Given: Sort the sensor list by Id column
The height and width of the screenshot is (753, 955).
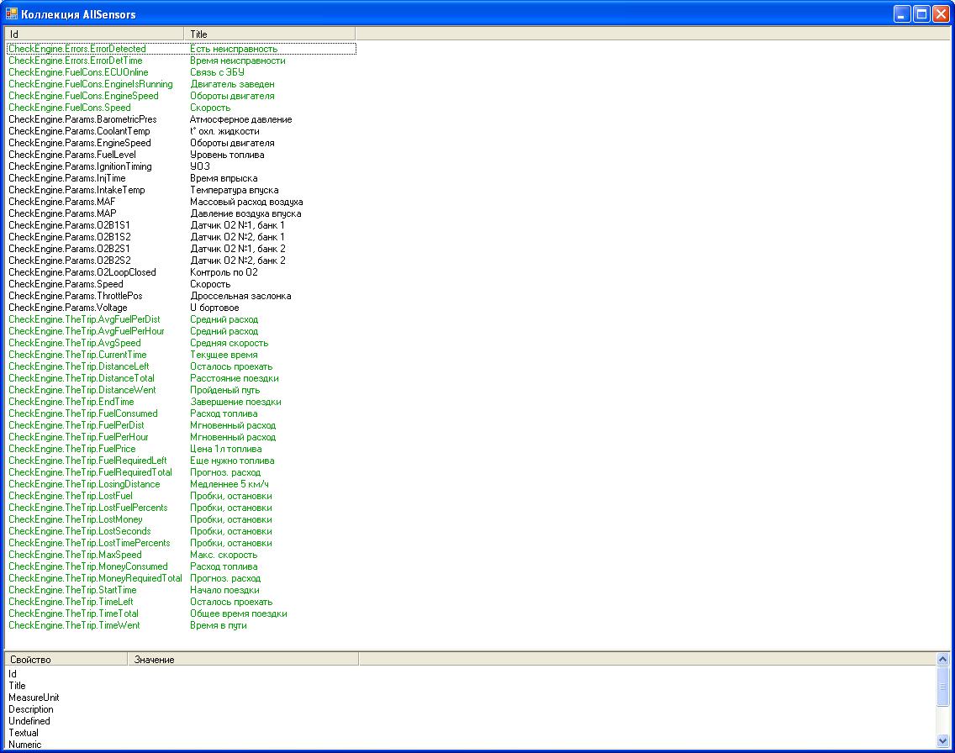Looking at the screenshot, I should (x=94, y=34).
